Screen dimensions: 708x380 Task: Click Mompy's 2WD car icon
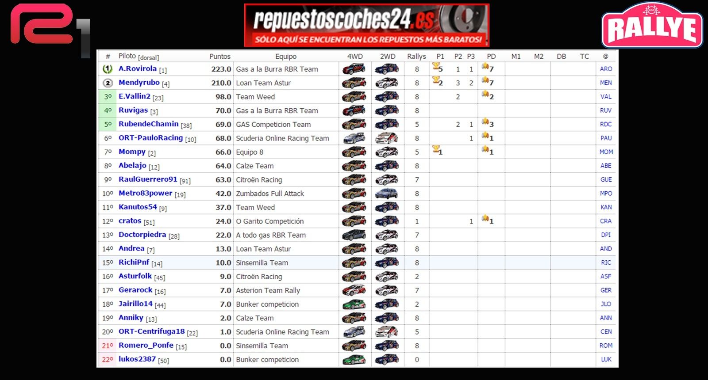click(x=387, y=152)
